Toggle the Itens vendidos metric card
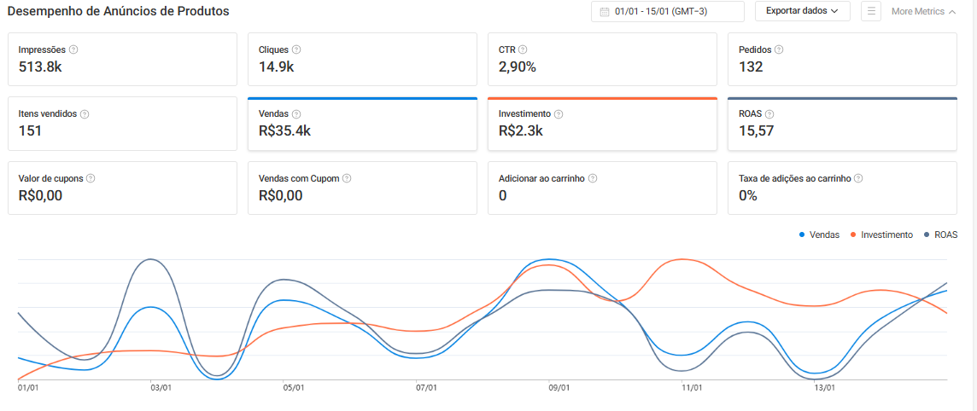977x411 pixels. 122,124
